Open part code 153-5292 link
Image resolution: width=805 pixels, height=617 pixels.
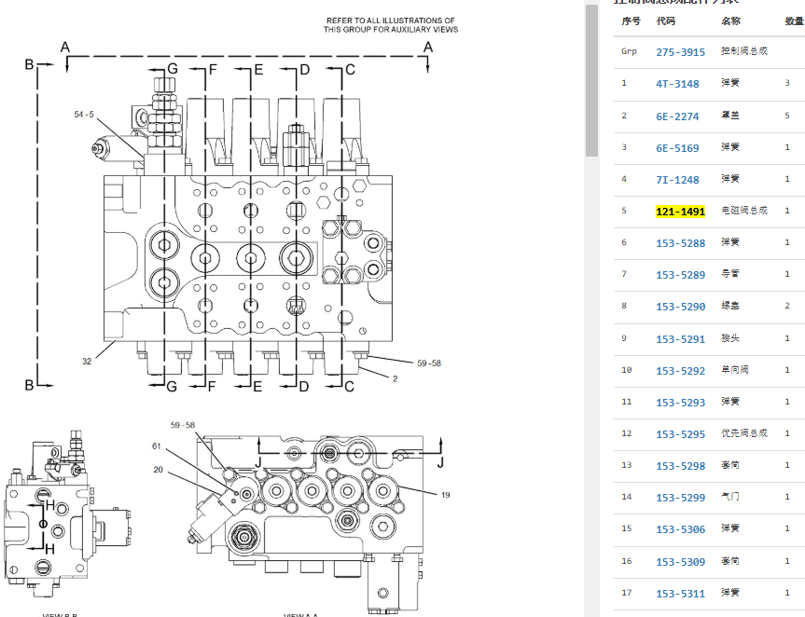point(680,371)
